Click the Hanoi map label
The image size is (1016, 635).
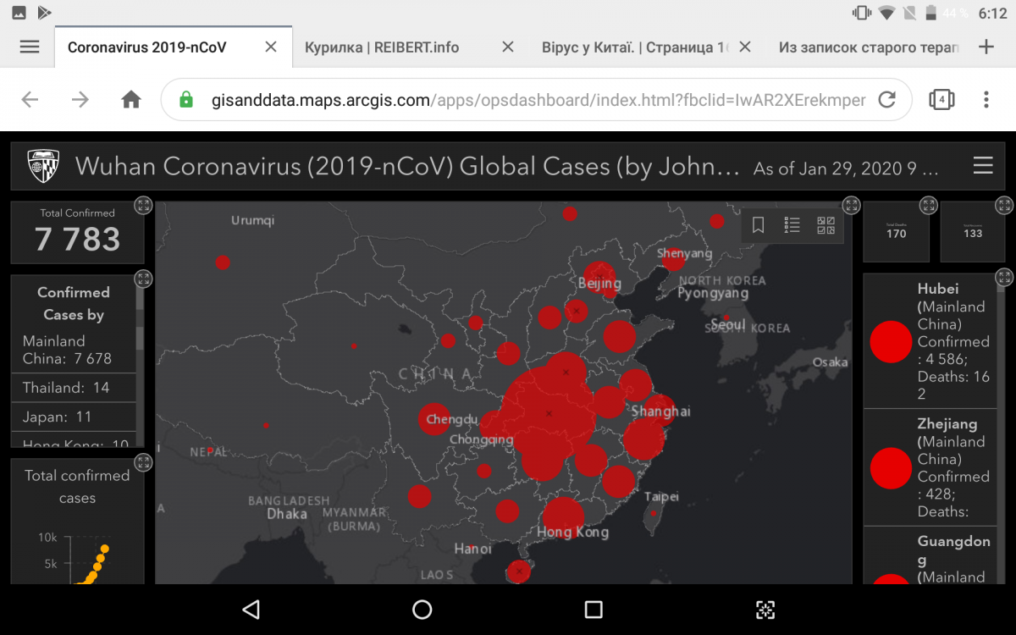472,549
